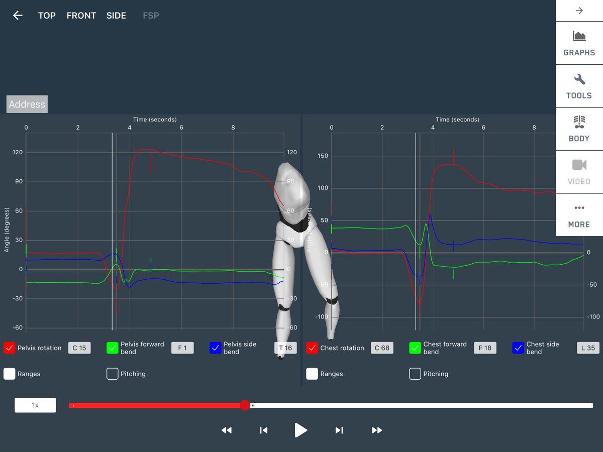The height and width of the screenshot is (452, 603).
Task: Toggle the Chest side bend checkbox
Action: (x=518, y=348)
